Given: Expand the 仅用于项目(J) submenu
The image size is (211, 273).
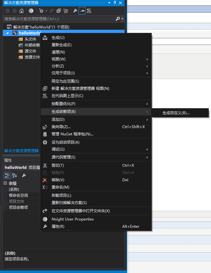Looking at the screenshot, I should click(x=96, y=73).
